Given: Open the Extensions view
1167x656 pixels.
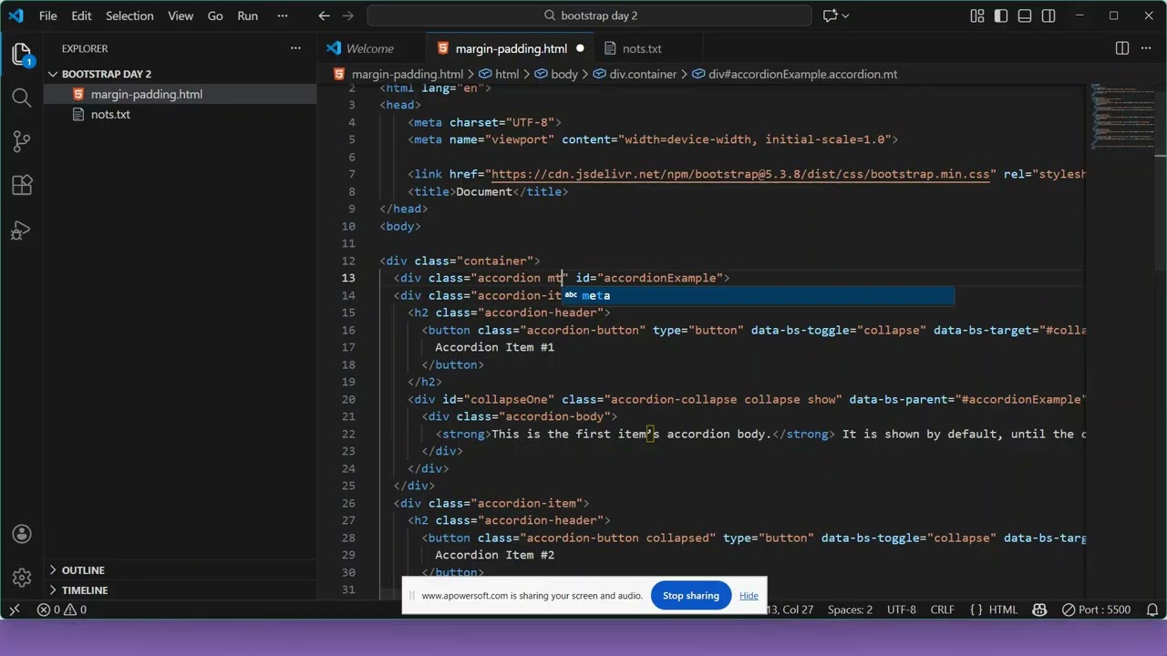Looking at the screenshot, I should coord(22,185).
